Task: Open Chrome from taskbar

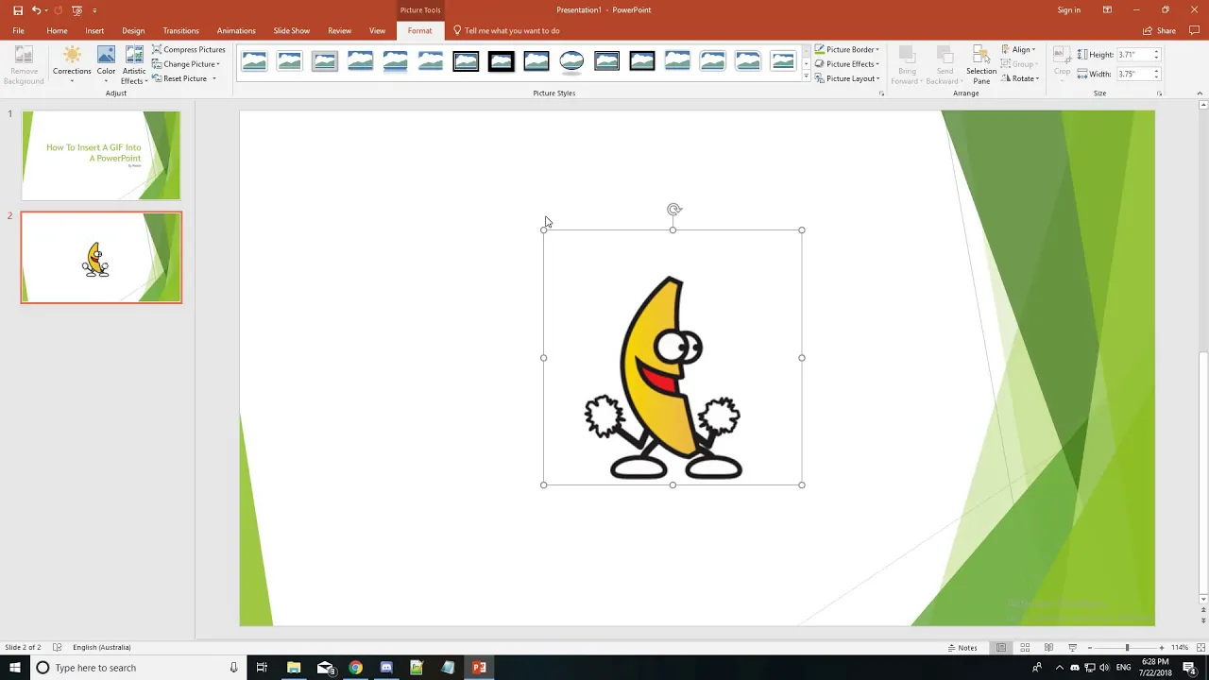Action: (x=355, y=668)
